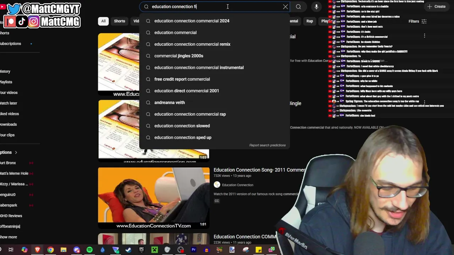Image resolution: width=454 pixels, height=255 pixels.
Task: Expand 'Show more' subscriptions
Action: [9, 237]
